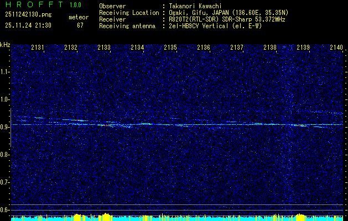Click the yellow power peak below 2139
348x221 pixels.
point(301,217)
